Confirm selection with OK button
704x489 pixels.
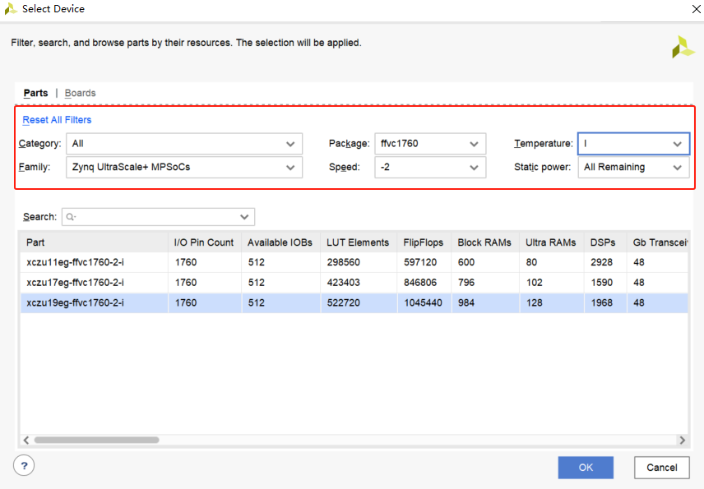click(x=586, y=468)
